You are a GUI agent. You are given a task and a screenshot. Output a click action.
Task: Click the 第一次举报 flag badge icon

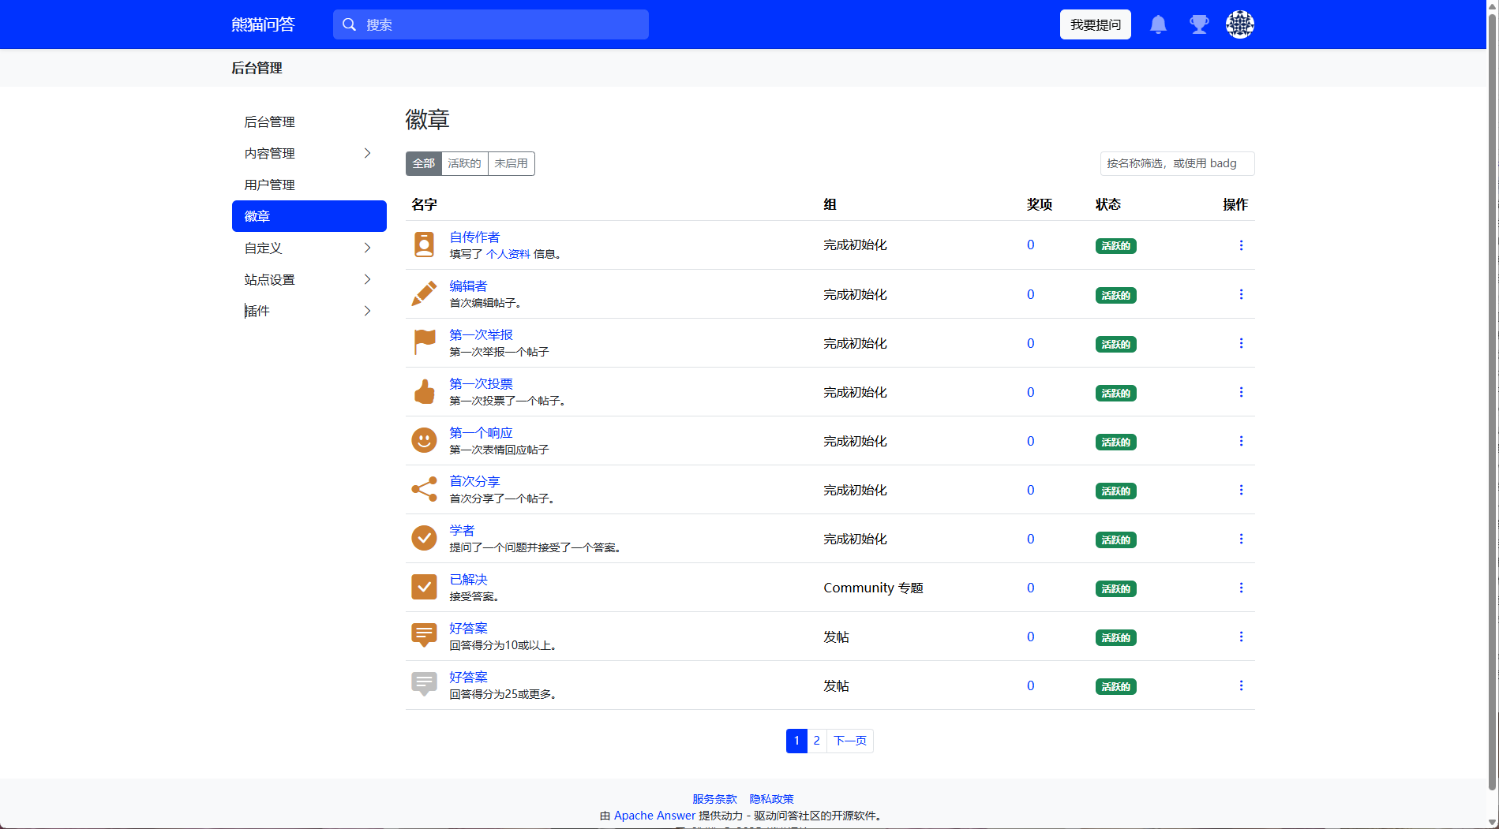424,342
